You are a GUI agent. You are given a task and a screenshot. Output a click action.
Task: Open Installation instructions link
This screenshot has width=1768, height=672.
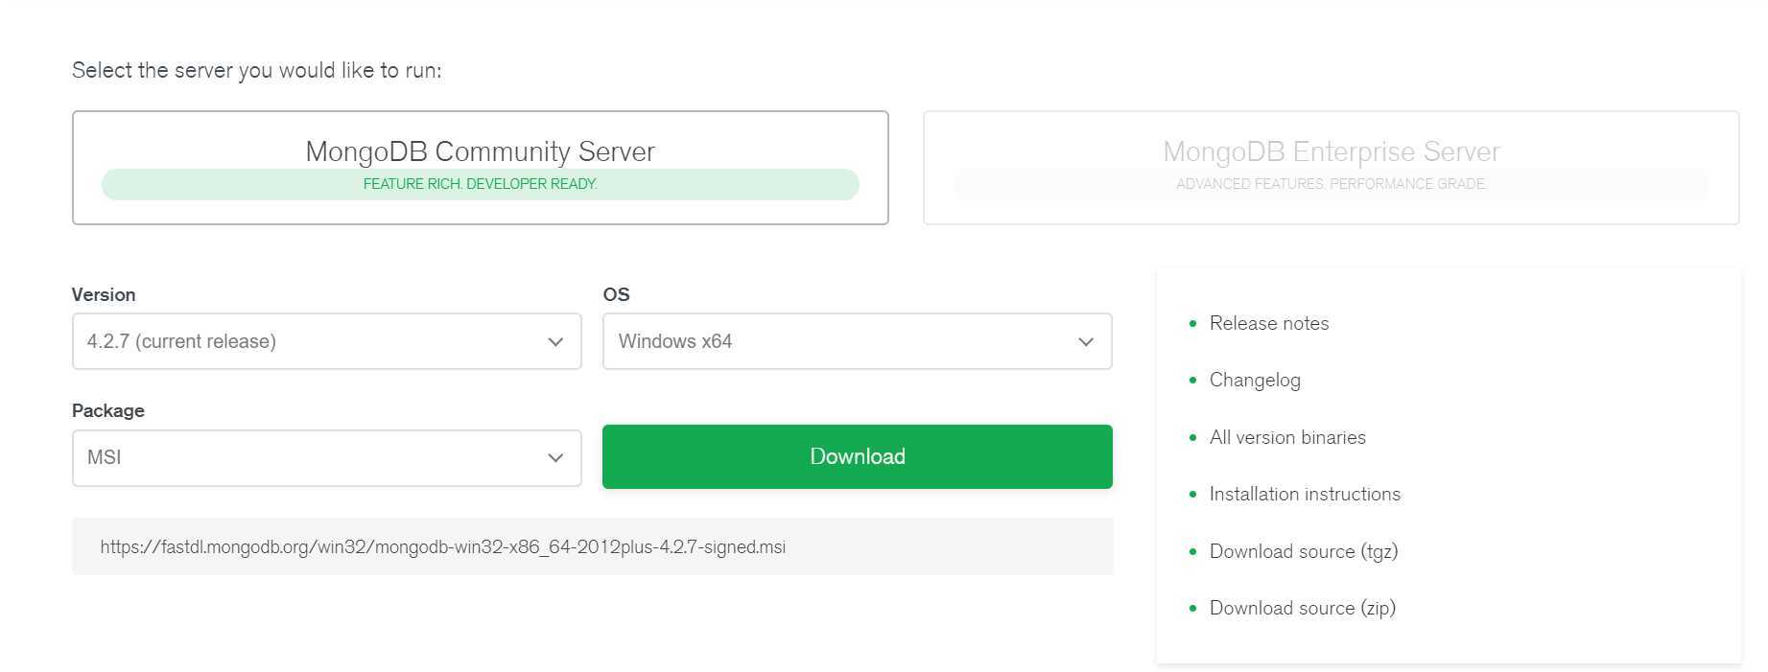[1304, 494]
